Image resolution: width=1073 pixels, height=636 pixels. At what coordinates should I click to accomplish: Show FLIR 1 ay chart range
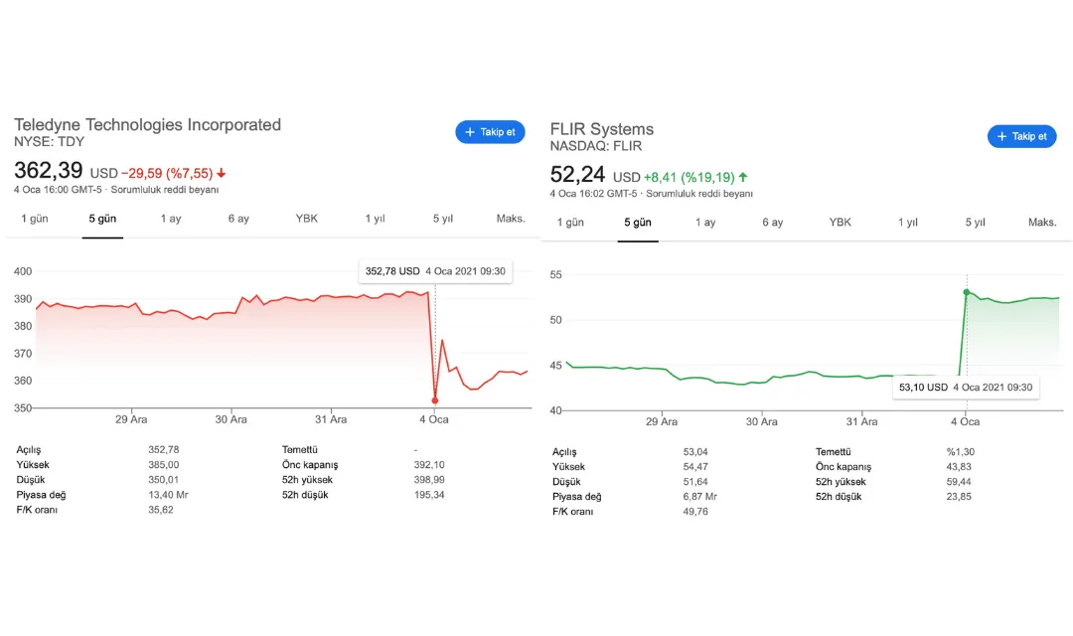[x=704, y=222]
